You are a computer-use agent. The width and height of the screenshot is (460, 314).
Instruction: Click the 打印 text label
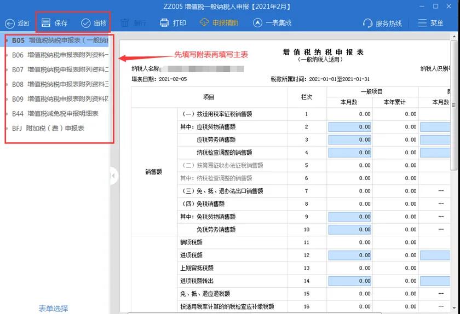pos(179,23)
